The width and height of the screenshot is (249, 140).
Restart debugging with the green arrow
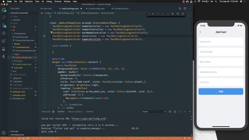pyautogui.click(x=178, y=14)
